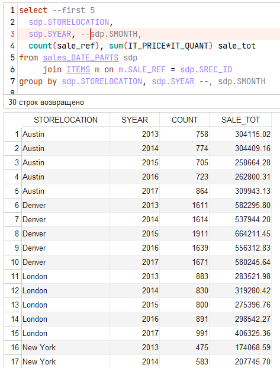The image size is (280, 368).
Task: Click the SALE_TOT column header
Action: pyautogui.click(x=240, y=120)
